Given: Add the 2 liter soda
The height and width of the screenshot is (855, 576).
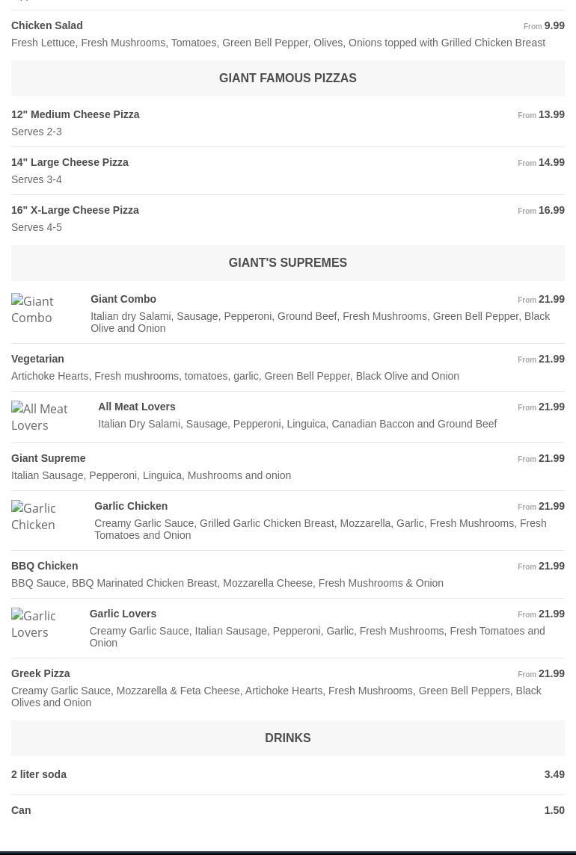Looking at the screenshot, I should click(39, 774).
